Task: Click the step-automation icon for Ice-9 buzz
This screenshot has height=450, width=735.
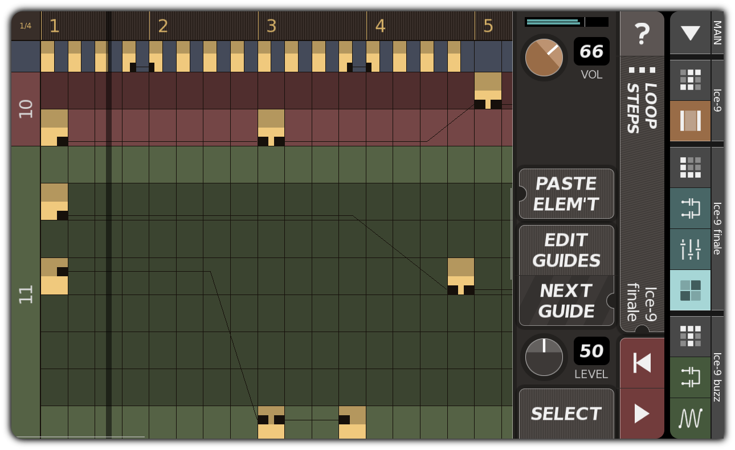Action: click(690, 377)
